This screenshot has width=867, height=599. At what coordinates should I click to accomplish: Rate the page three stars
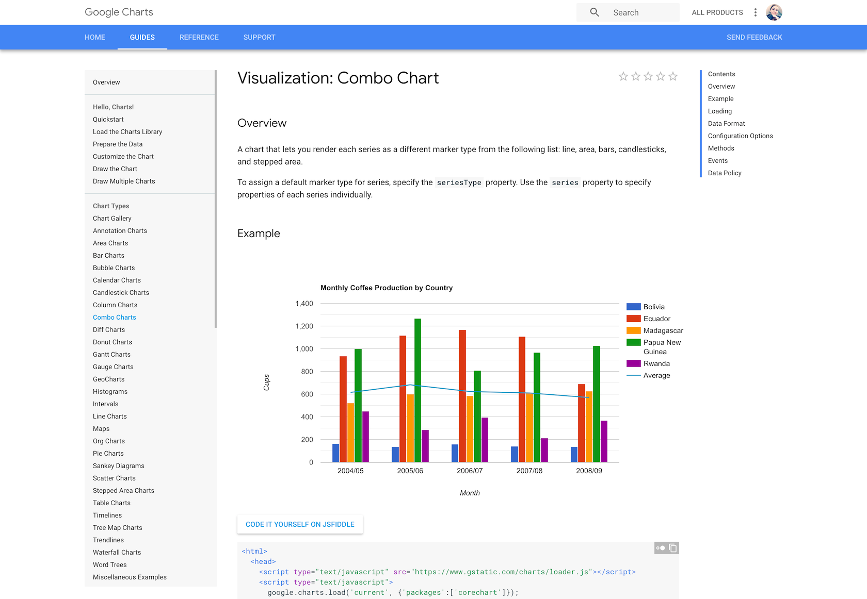[x=648, y=77]
